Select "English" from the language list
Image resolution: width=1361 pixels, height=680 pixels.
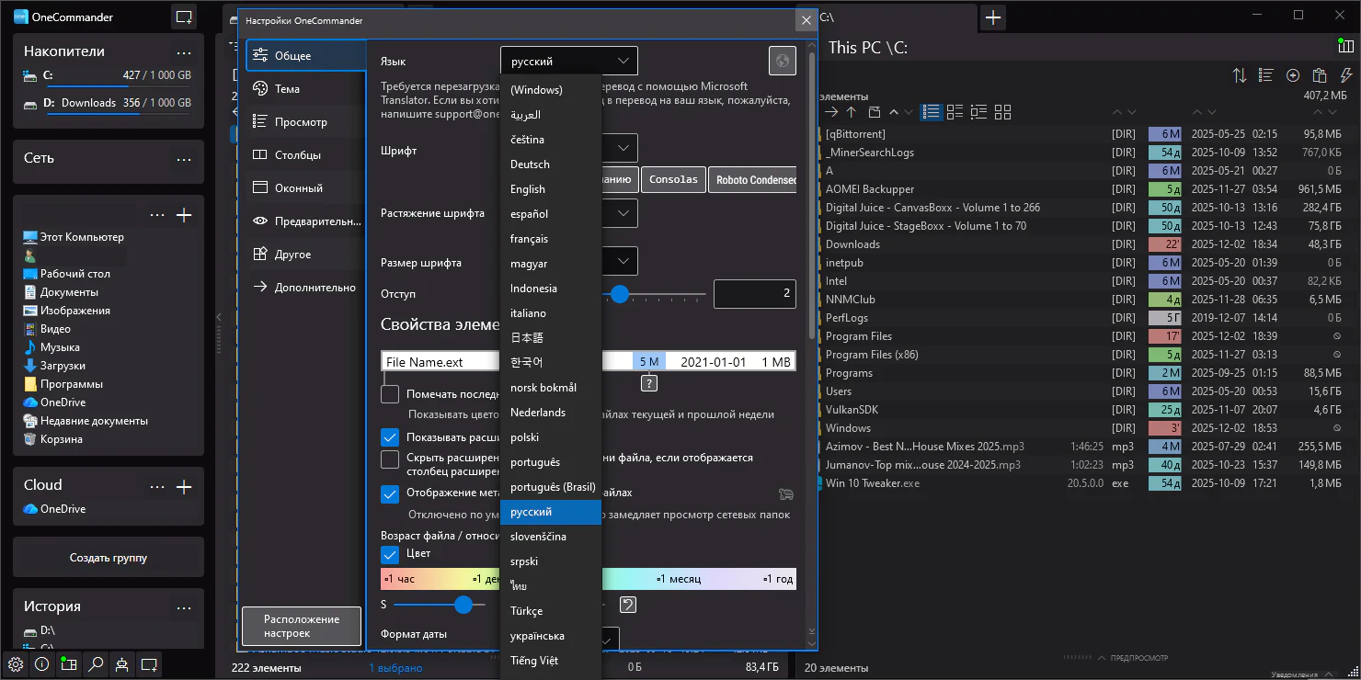(528, 189)
